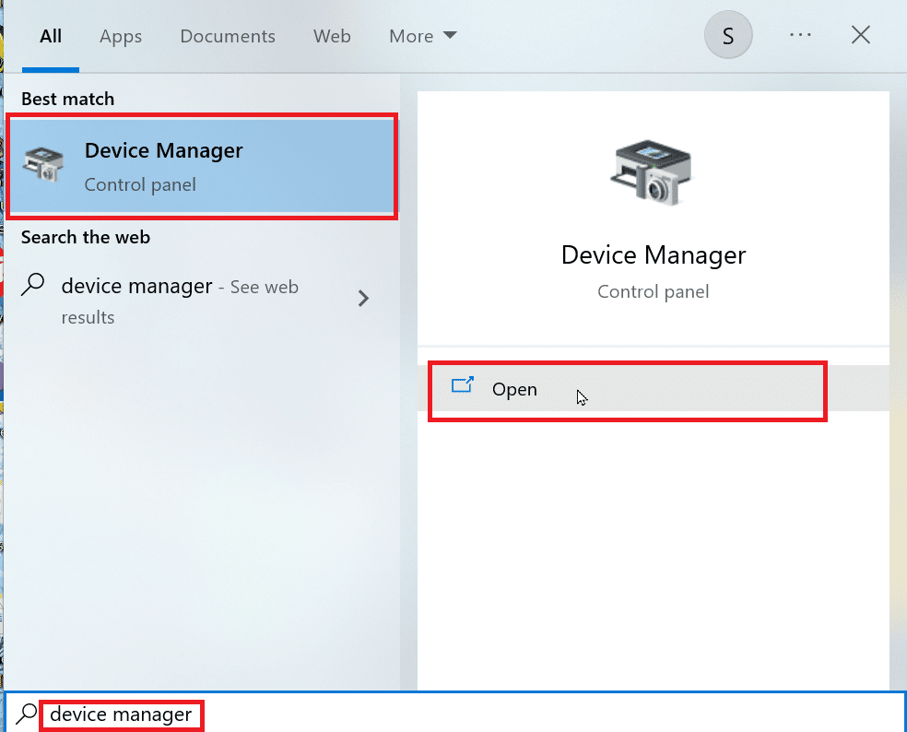Open the three-dots options menu
This screenshot has height=732, width=907.
click(800, 36)
